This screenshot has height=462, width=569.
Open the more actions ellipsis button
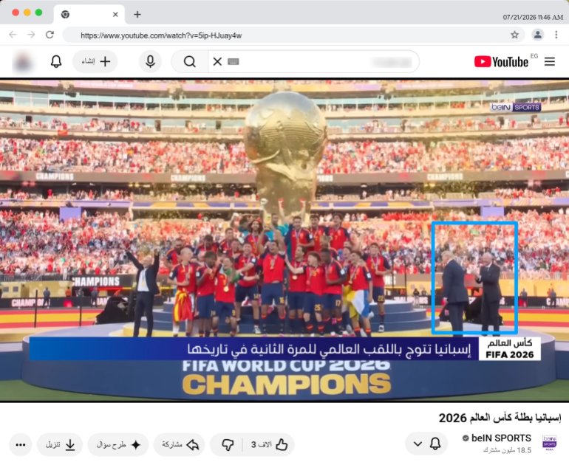click(x=21, y=444)
